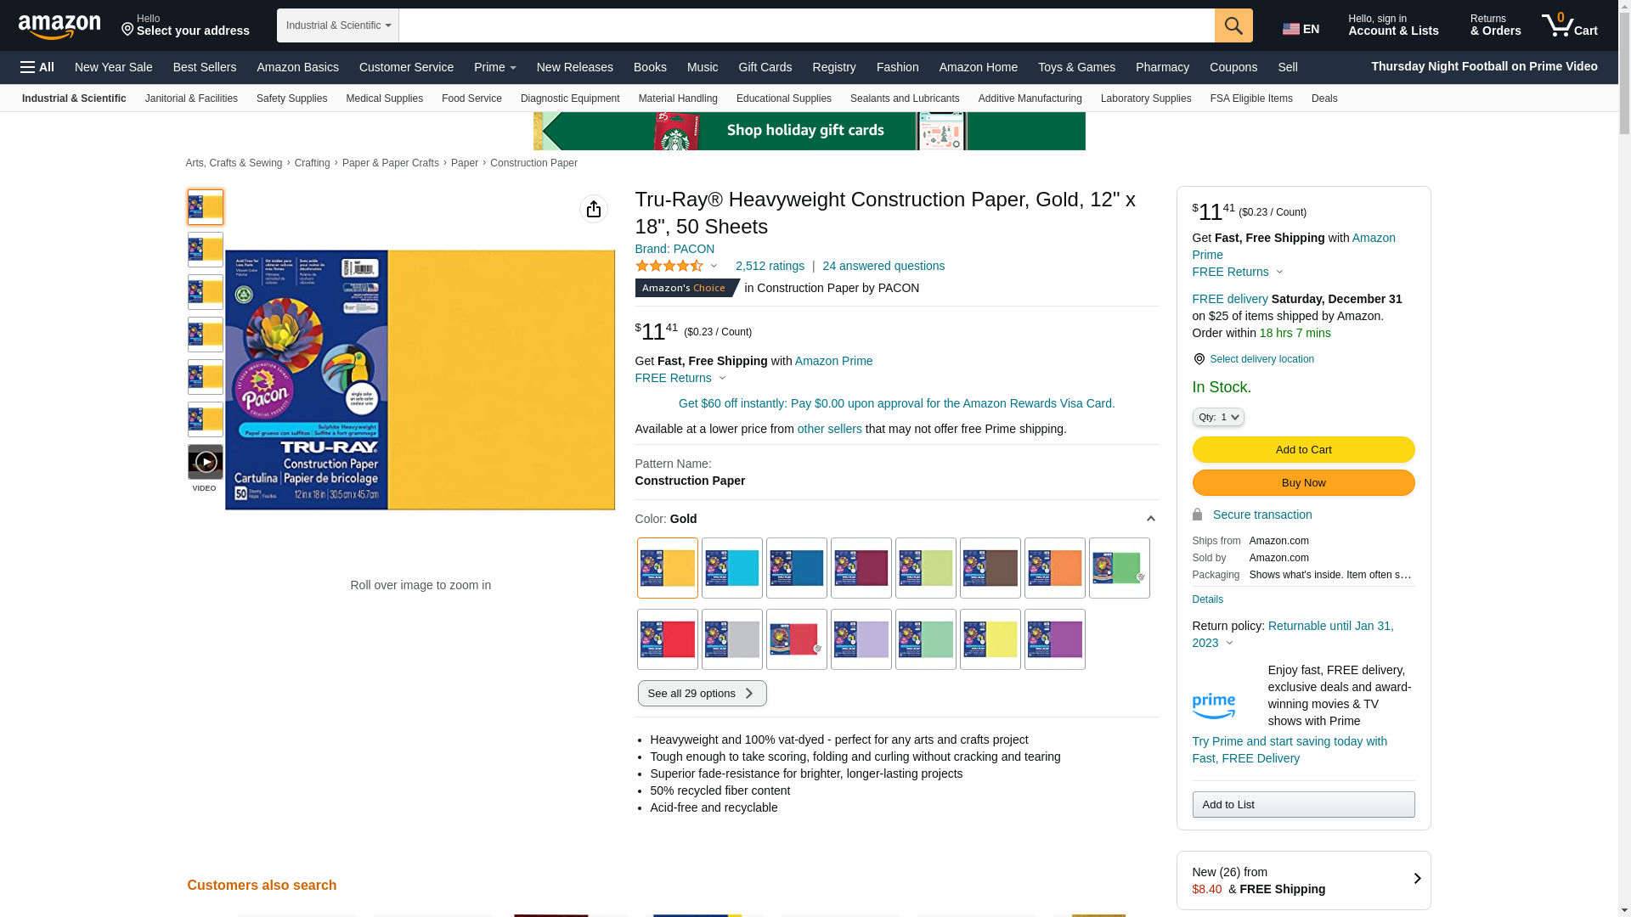Click the Amazon logo
Image resolution: width=1631 pixels, height=917 pixels.
pyautogui.click(x=59, y=26)
